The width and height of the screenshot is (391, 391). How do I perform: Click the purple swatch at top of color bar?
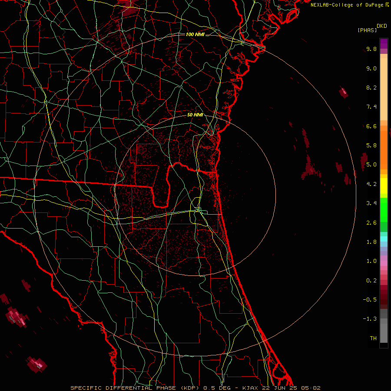pyautogui.click(x=384, y=43)
